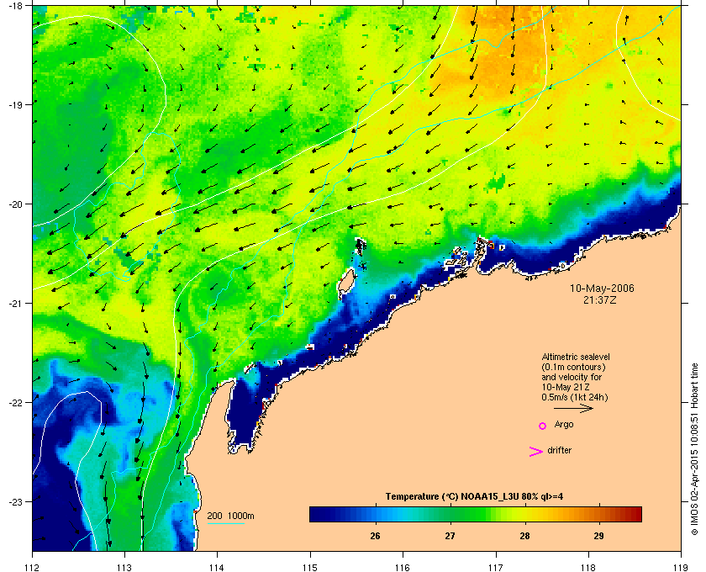The width and height of the screenshot is (706, 572).
Task: Click the latitude axis label -19
Action: [14, 104]
